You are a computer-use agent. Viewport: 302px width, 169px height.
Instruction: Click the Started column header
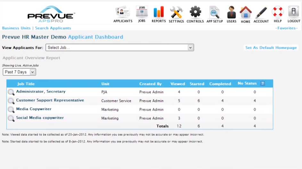(197, 84)
